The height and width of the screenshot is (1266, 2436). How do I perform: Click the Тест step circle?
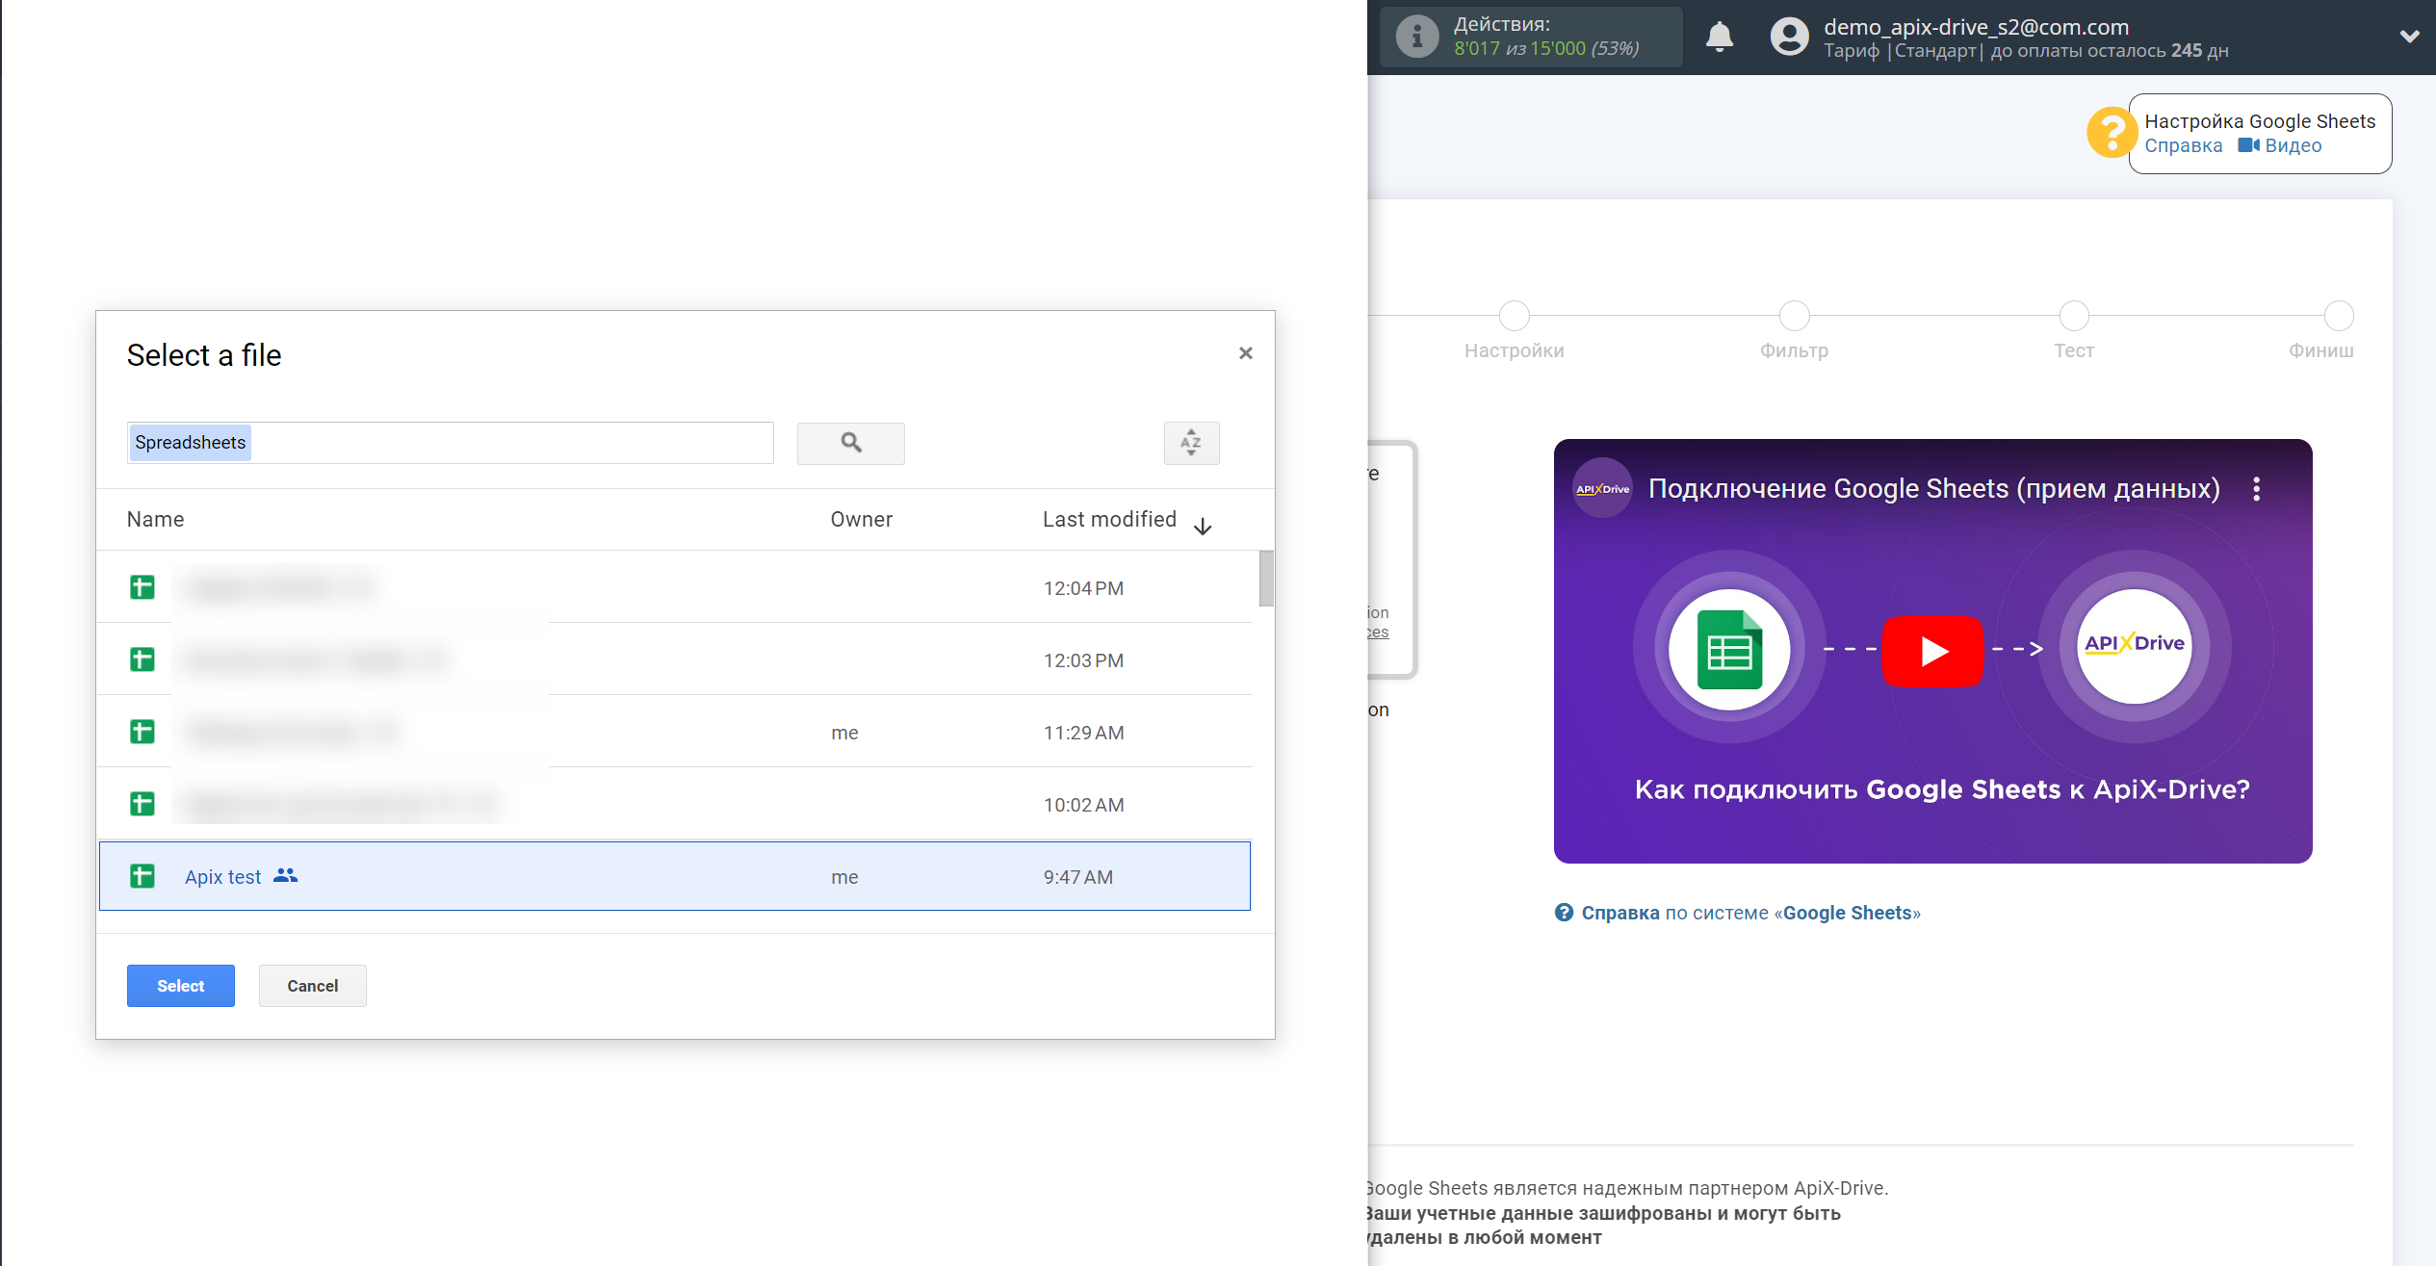coord(2073,316)
